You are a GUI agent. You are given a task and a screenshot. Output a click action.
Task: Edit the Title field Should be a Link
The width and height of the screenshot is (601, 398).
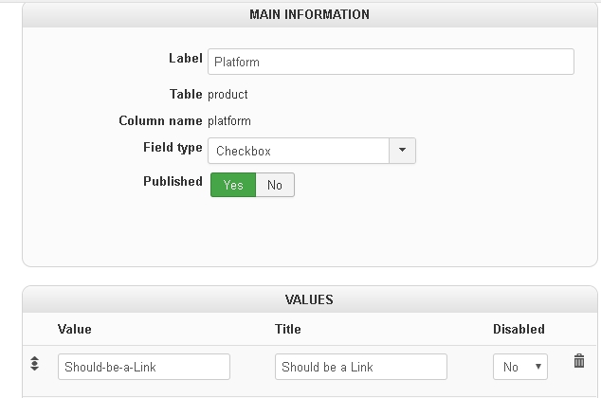(x=361, y=367)
